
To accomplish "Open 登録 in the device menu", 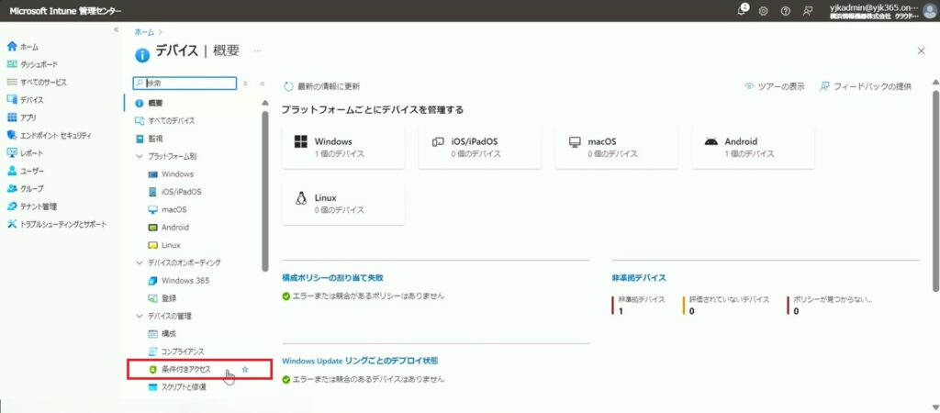I will (162, 298).
